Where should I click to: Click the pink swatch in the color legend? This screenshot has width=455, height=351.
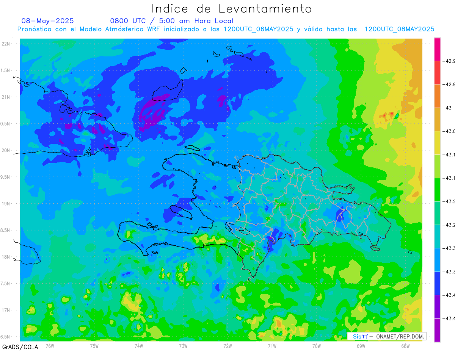(437, 49)
